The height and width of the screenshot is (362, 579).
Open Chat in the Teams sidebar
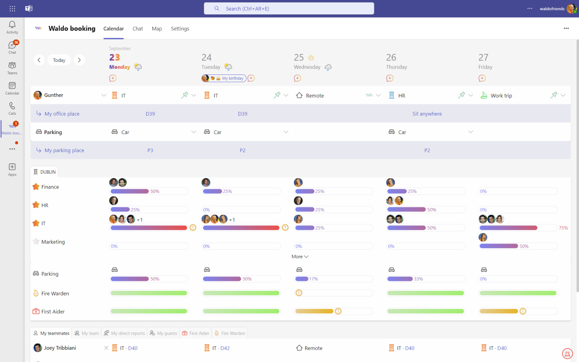(x=12, y=47)
